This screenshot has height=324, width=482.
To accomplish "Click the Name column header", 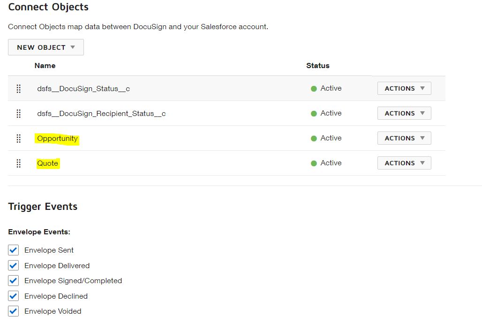I will (45, 66).
